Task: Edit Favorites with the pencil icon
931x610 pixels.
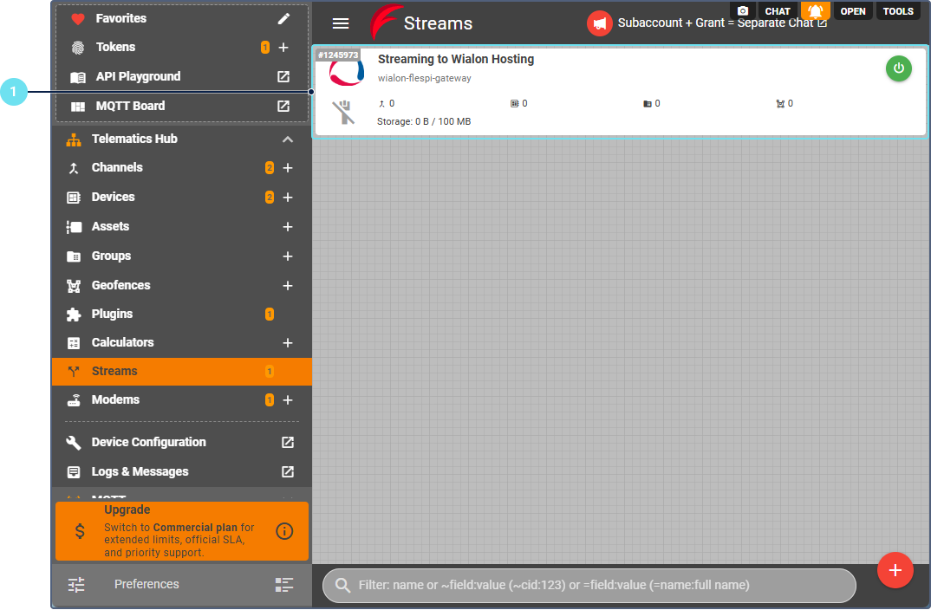Action: [x=283, y=18]
